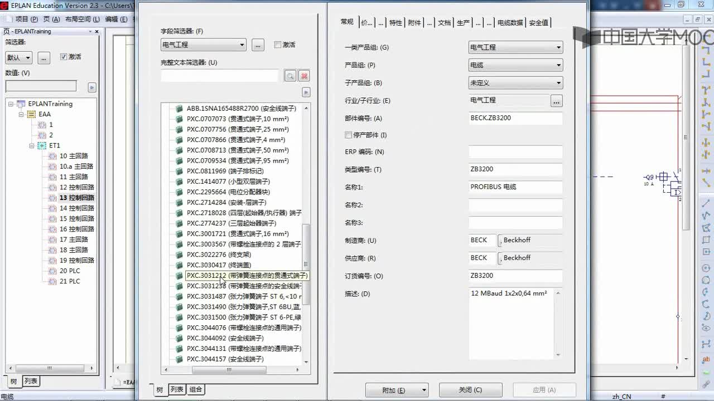Open the 字段筛选器 电气工程 dropdown
Viewport: 714px width, 401px height.
[204, 45]
